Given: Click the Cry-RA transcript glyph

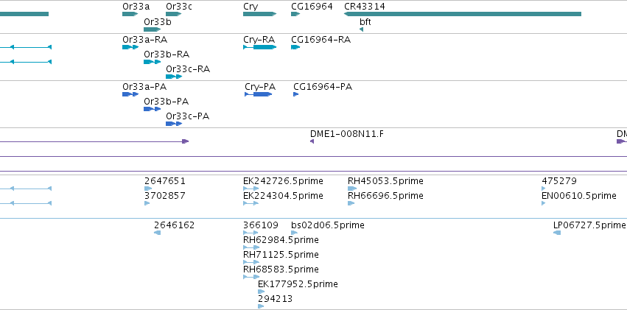Looking at the screenshot, I should click(x=259, y=47).
